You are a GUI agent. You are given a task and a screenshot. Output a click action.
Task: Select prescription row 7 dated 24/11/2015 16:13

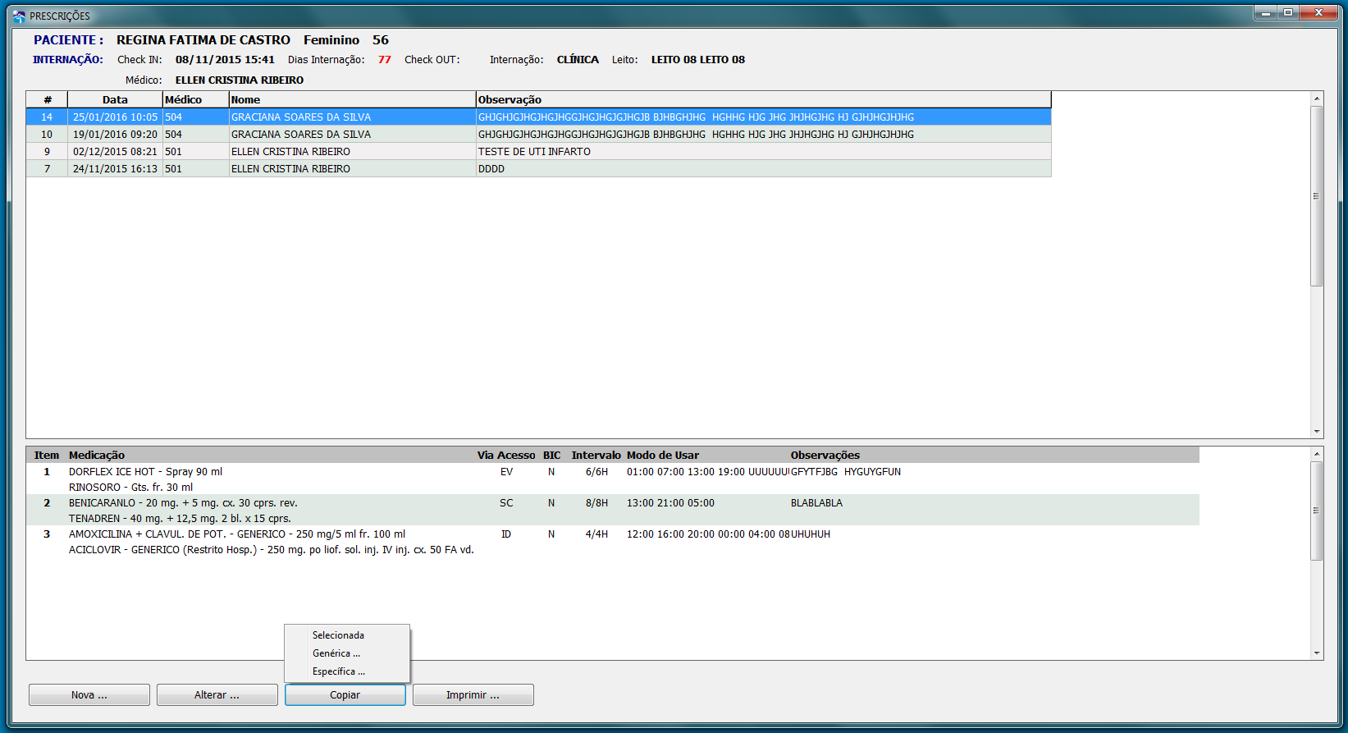[538, 169]
